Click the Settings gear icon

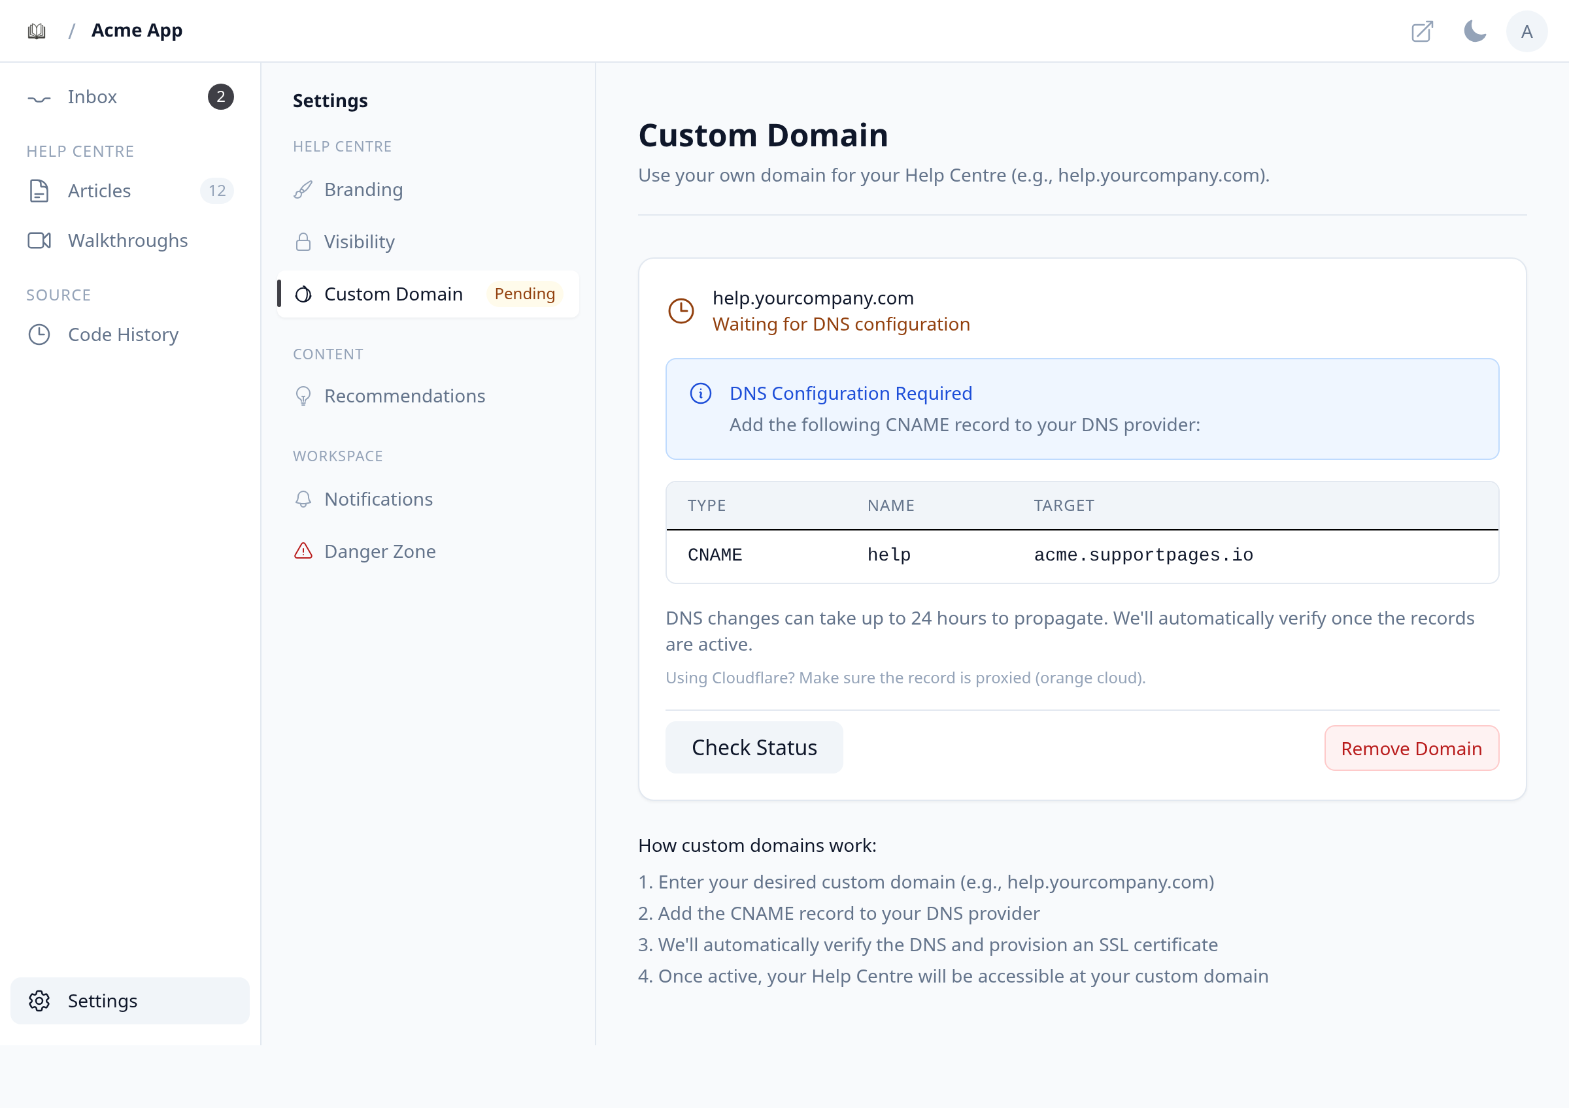[39, 1001]
